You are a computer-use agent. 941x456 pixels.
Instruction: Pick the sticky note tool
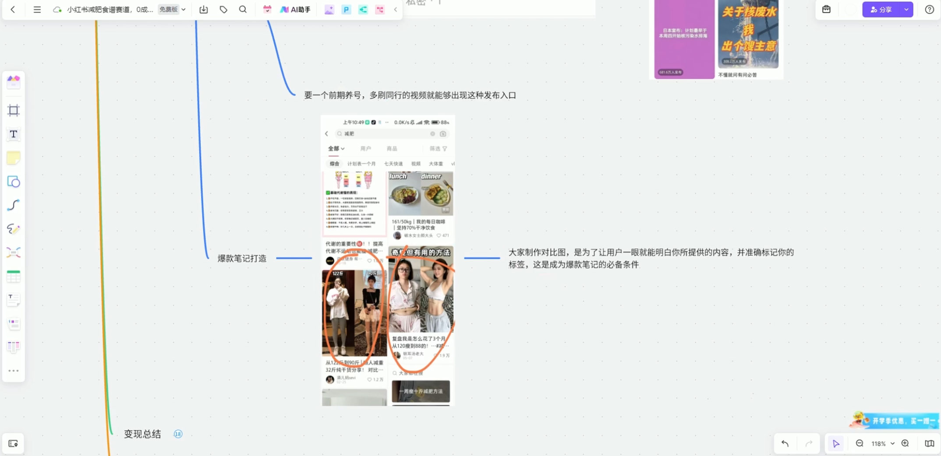click(14, 158)
